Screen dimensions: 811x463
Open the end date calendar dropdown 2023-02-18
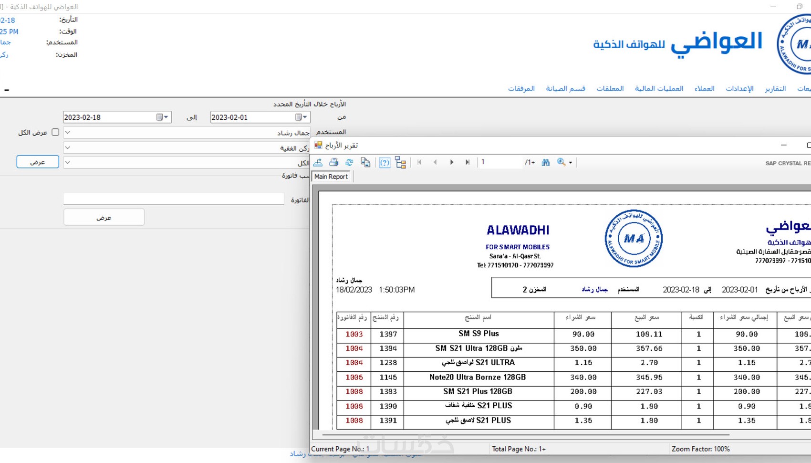pos(163,117)
